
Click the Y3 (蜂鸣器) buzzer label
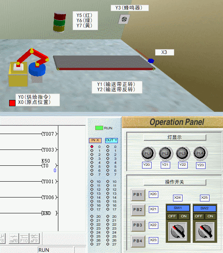130,8
